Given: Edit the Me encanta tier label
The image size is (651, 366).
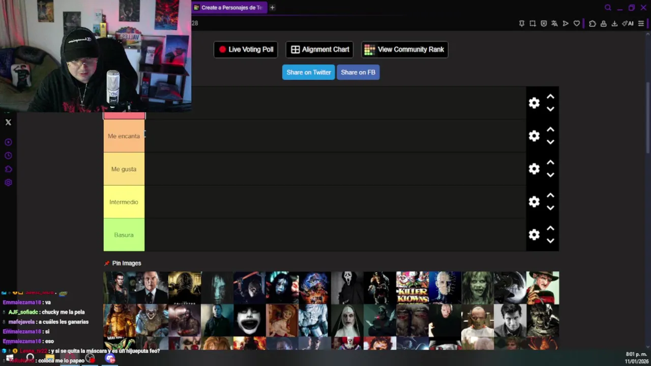Looking at the screenshot, I should (x=124, y=136).
